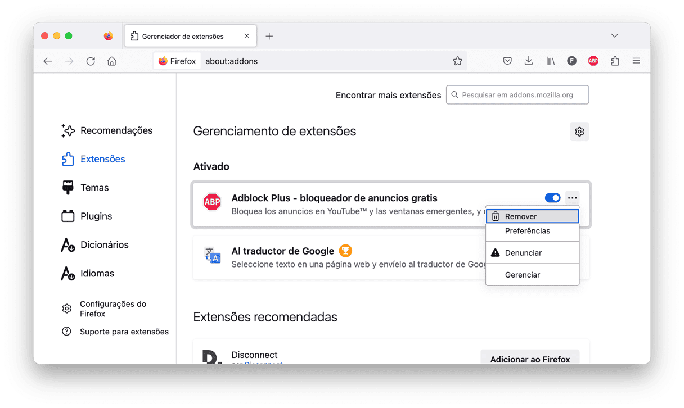684x408 pixels.
Task: Go back with the back arrow
Action: 48,61
